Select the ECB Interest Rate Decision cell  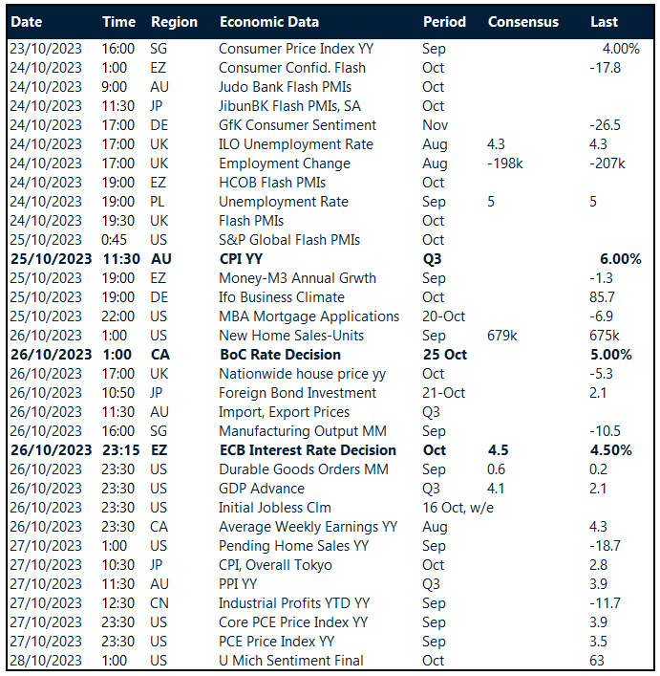pos(307,450)
